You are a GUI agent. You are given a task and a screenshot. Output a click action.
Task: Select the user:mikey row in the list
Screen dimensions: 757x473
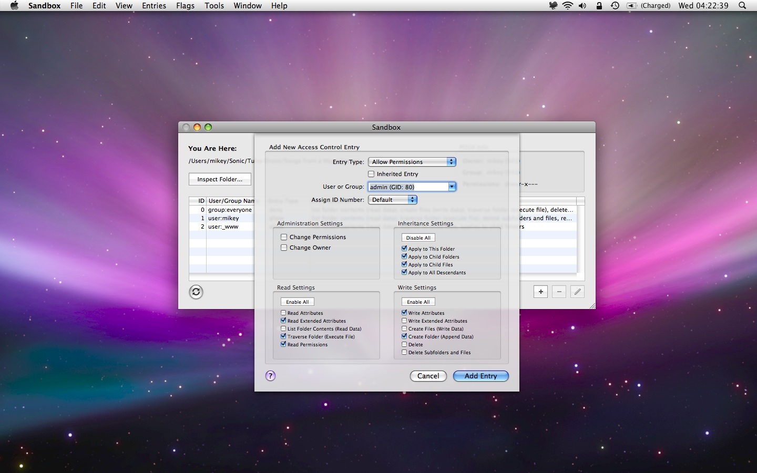pyautogui.click(x=226, y=218)
